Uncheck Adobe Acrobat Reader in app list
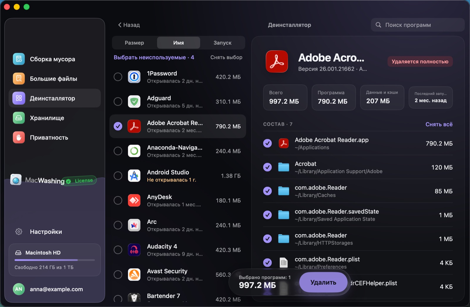The image size is (470, 307). 118,126
